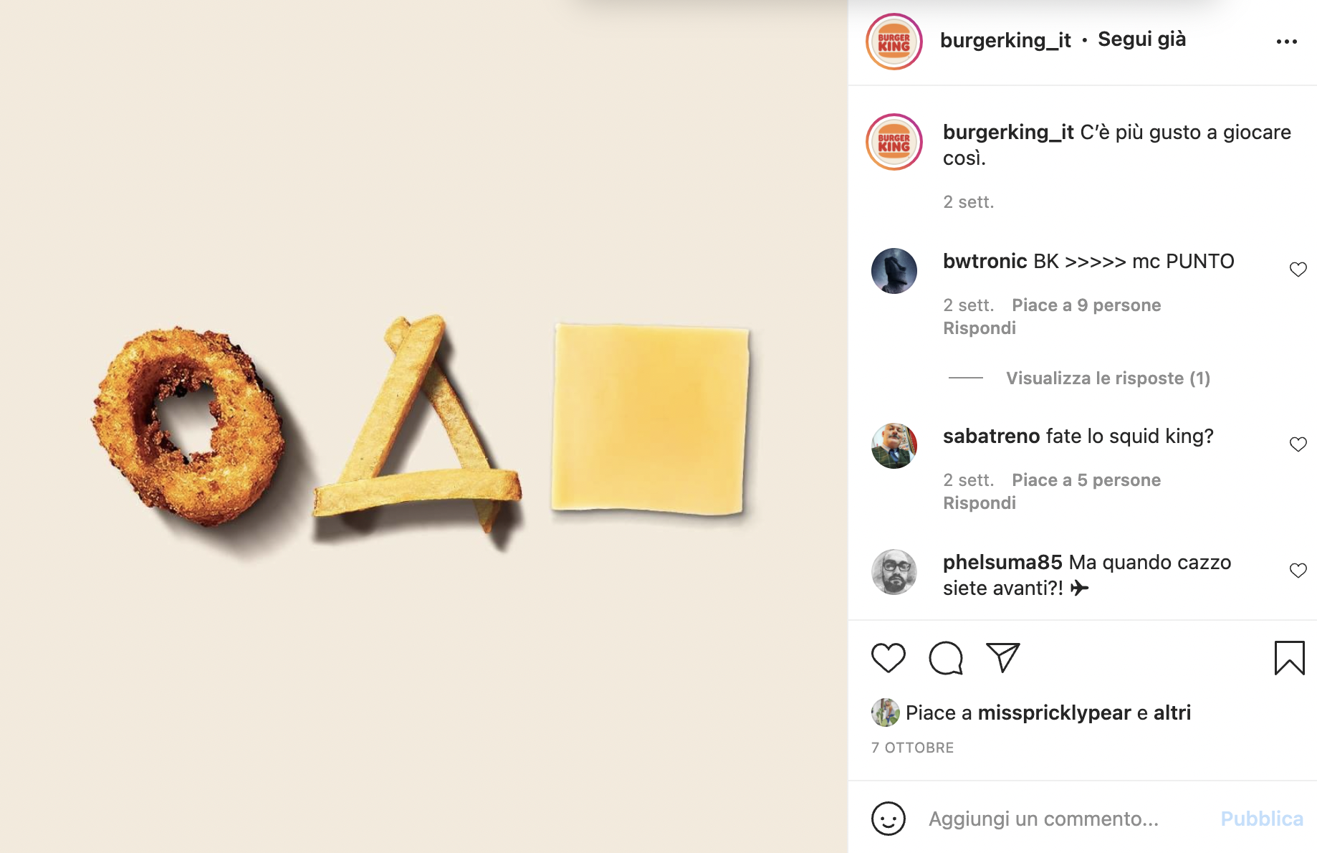The width and height of the screenshot is (1317, 853).
Task: Like bwtronic's comment
Action: click(1298, 270)
